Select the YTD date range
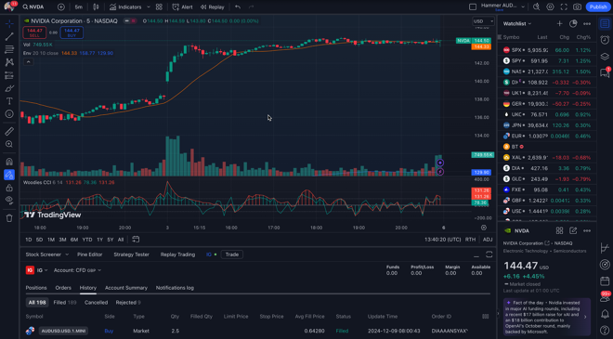 pyautogui.click(x=87, y=240)
